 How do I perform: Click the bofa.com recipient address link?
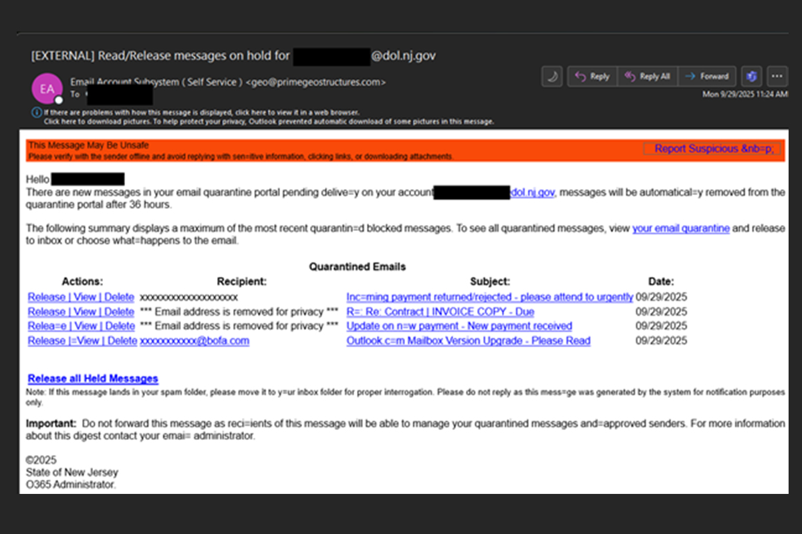coord(194,341)
